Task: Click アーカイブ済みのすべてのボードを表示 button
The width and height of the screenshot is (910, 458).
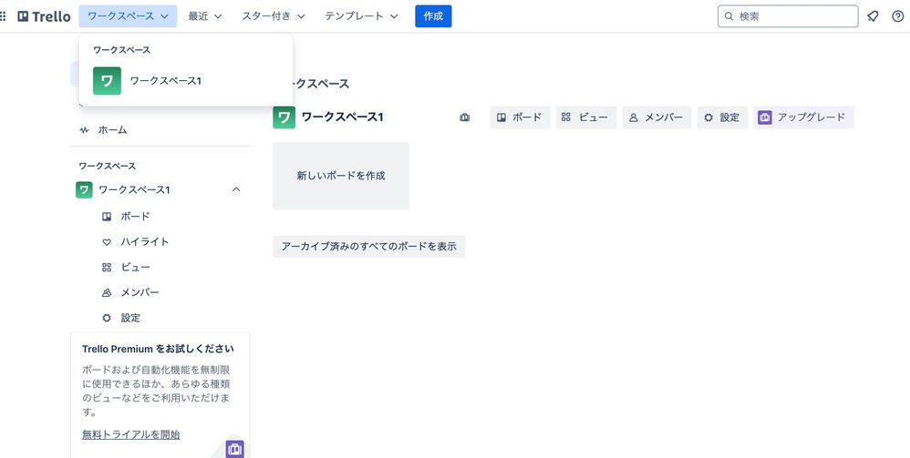Action: click(x=368, y=247)
